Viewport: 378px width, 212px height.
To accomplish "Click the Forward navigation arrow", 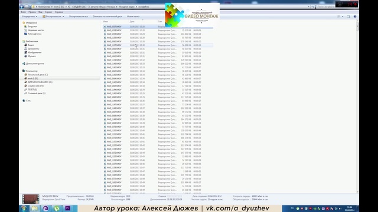I will point(27,6).
